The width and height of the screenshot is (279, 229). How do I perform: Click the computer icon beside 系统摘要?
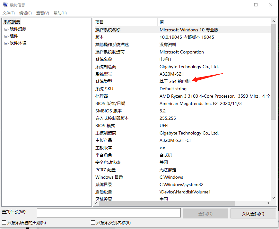(x=3, y=22)
